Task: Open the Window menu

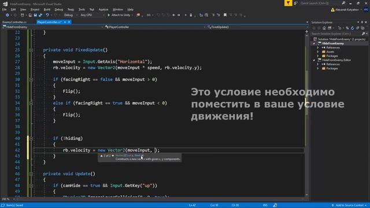Action: click(118, 9)
